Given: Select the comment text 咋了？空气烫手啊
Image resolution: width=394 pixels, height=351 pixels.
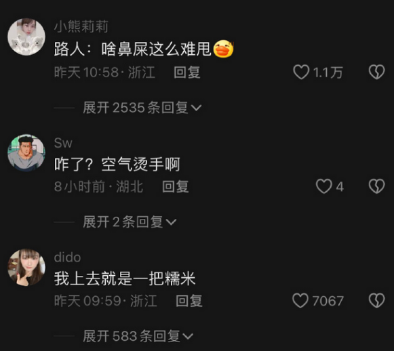Looking at the screenshot, I should click(x=117, y=165).
